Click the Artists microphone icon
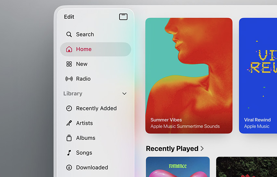 click(x=69, y=123)
